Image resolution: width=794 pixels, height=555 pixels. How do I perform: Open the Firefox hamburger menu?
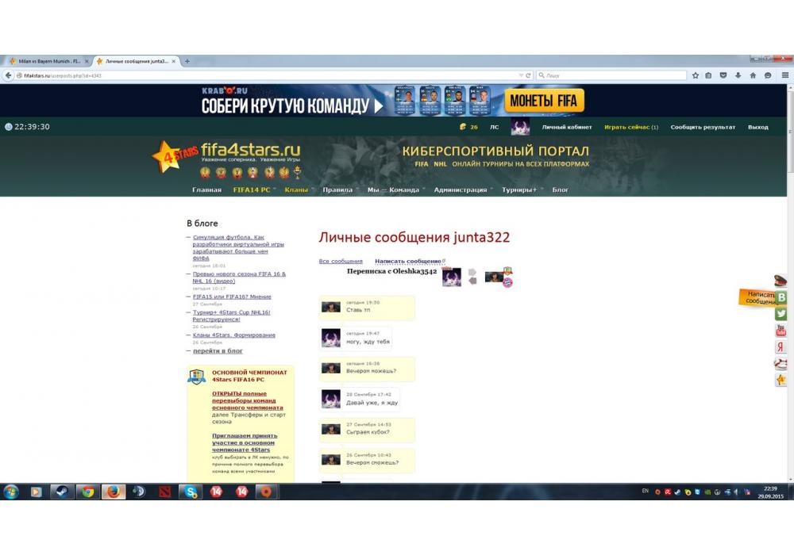click(x=784, y=75)
